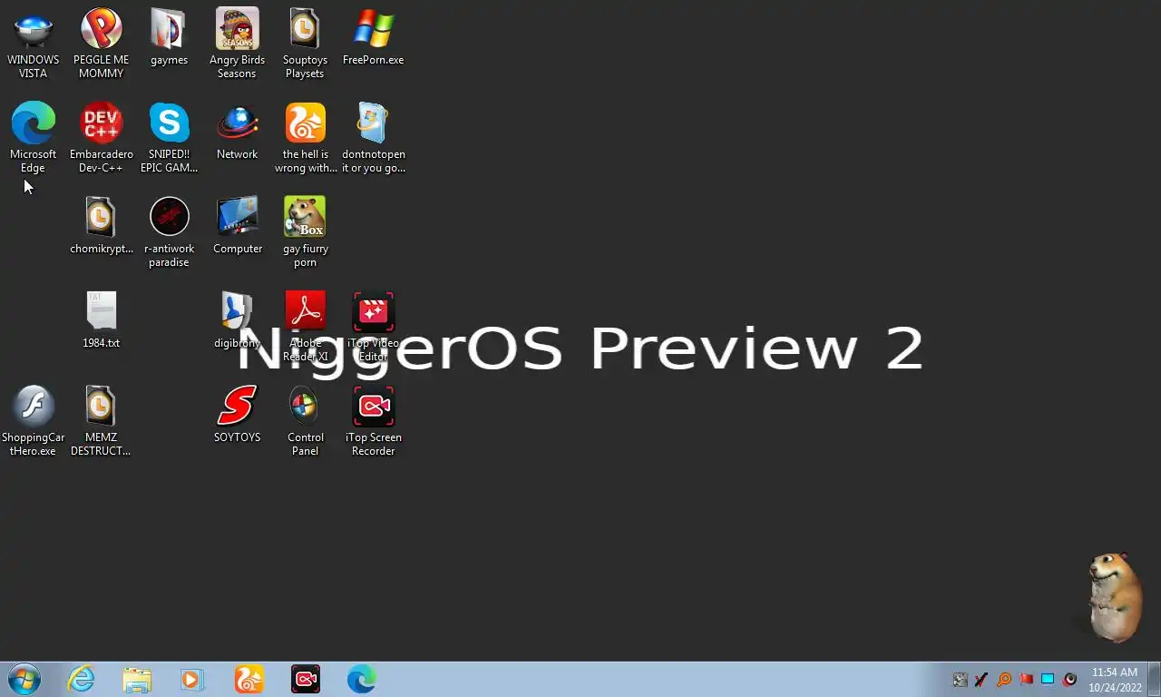The image size is (1161, 697).
Task: Select the PEGGLE ME MOMMY shortcut
Action: click(101, 43)
